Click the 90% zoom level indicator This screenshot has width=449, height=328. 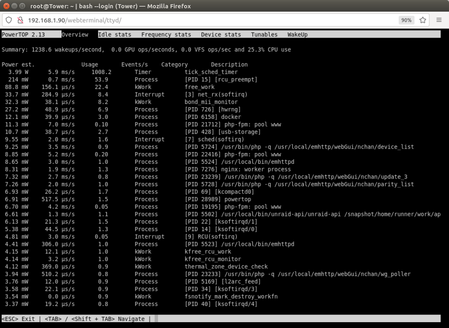(x=406, y=20)
